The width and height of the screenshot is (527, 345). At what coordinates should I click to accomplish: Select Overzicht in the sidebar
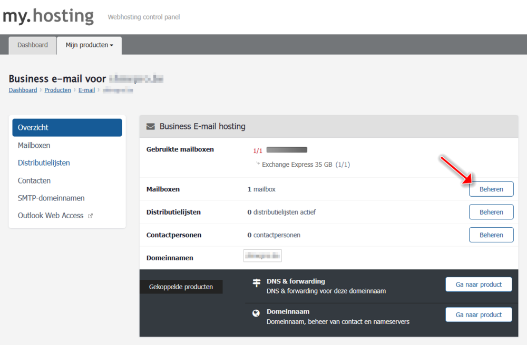[x=67, y=128]
